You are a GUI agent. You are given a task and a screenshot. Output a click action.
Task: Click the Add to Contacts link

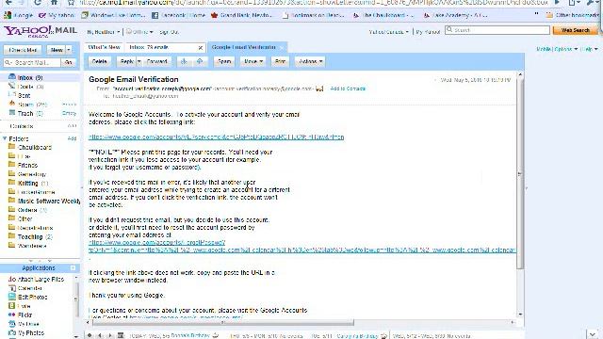(348, 89)
